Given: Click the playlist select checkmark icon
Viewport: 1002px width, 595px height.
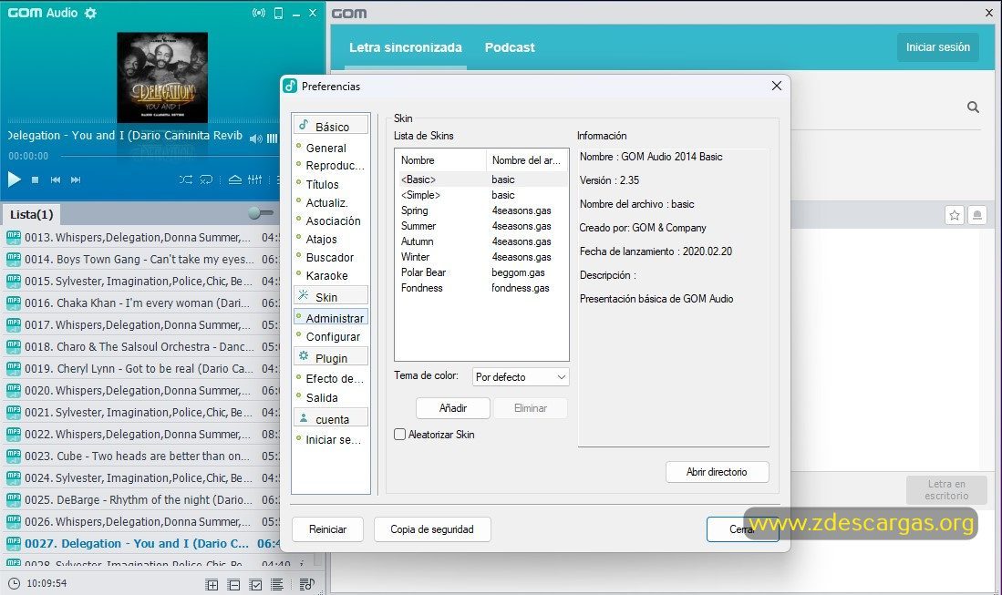Looking at the screenshot, I should [255, 584].
